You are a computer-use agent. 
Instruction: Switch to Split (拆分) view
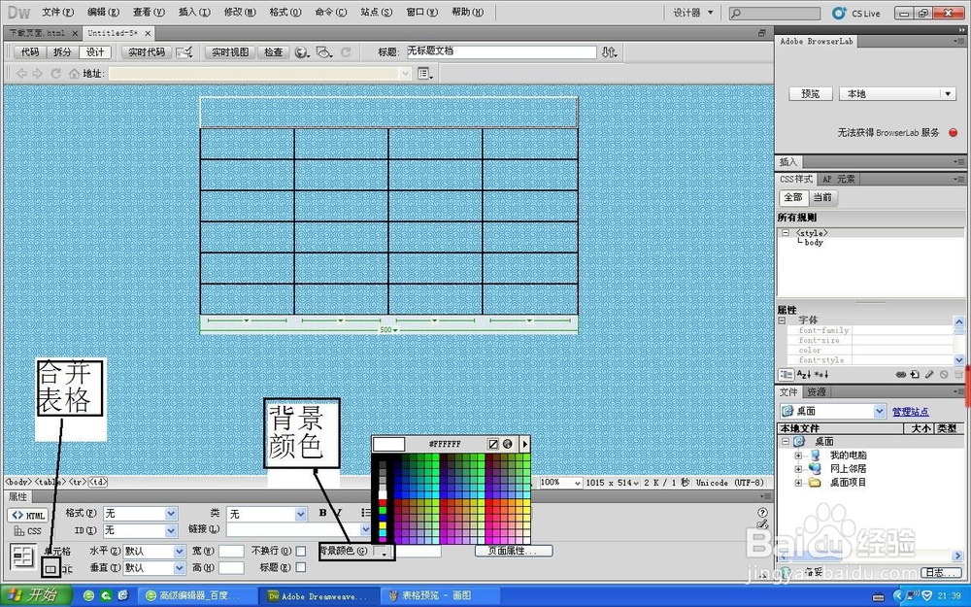pyautogui.click(x=62, y=52)
